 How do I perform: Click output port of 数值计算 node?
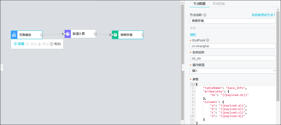95,34
